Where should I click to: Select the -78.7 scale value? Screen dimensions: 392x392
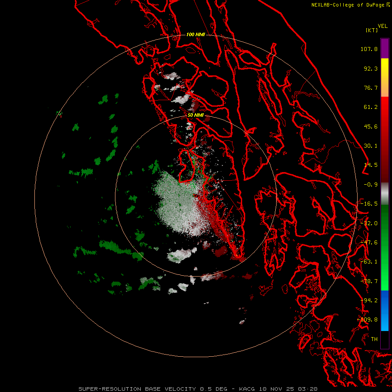(x=369, y=281)
